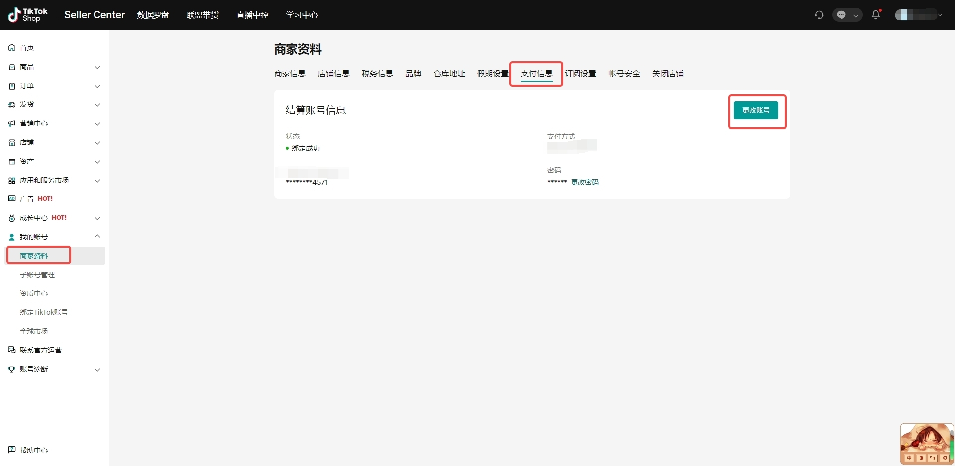Click the megaphone icon for 营销中心
The width and height of the screenshot is (955, 466).
12,123
